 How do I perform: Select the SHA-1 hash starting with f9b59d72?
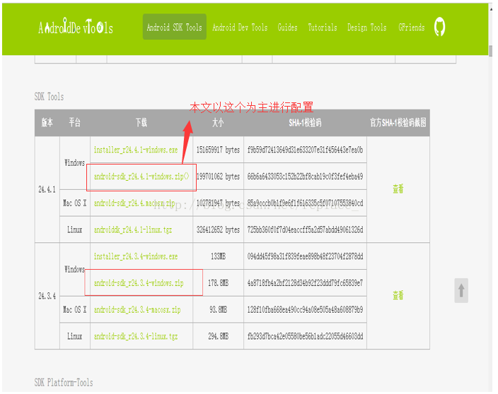(305, 150)
